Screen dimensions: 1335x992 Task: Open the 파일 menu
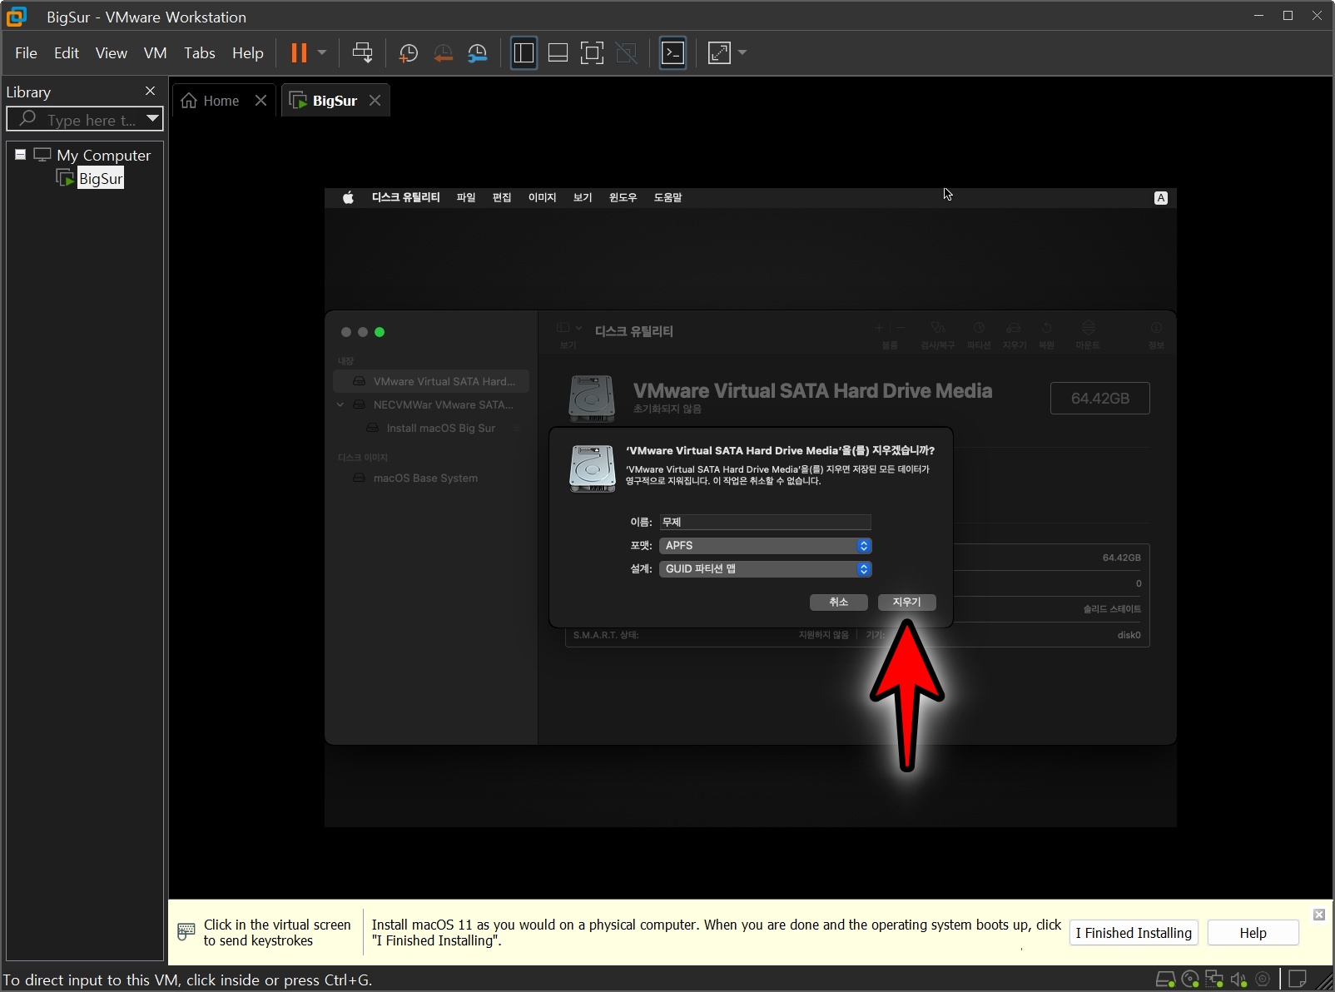(x=466, y=197)
